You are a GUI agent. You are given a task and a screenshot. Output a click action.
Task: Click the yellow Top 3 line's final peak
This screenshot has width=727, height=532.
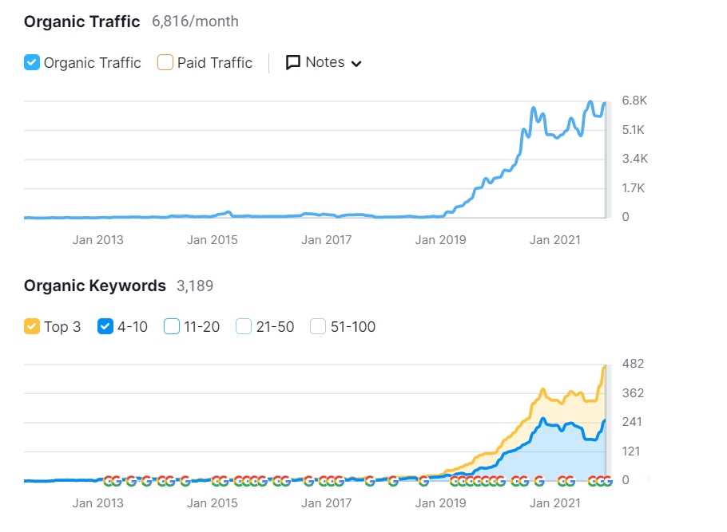604,367
